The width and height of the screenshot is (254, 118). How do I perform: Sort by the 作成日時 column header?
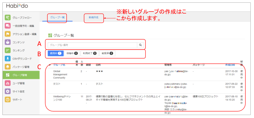(x=230, y=65)
